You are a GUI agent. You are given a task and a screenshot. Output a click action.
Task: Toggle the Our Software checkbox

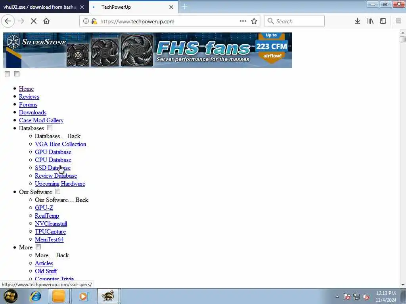tap(58, 191)
